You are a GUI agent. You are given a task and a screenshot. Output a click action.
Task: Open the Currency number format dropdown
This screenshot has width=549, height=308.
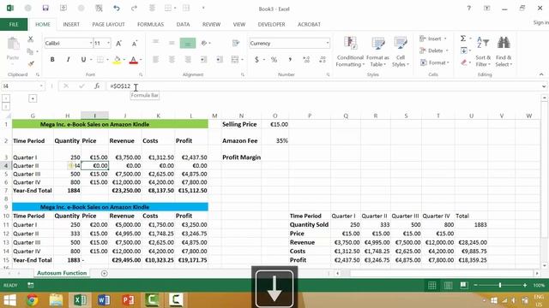coord(328,44)
